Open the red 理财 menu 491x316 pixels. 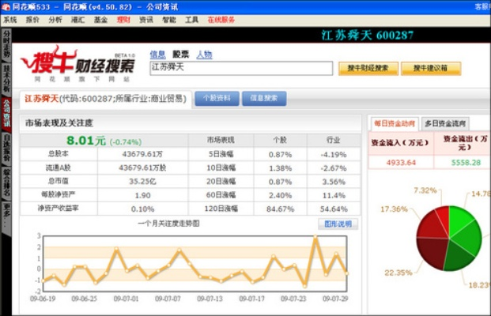click(x=123, y=19)
